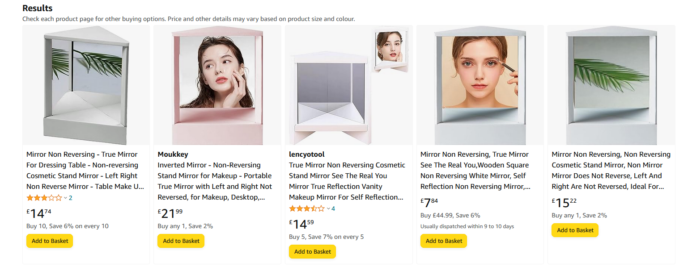This screenshot has height=267, width=679.
Task: Open the £7.84 wooden square mirror image
Action: tap(480, 85)
